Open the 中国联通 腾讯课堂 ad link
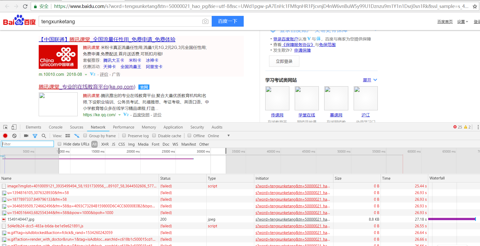This screenshot has height=246, width=480. tap(107, 39)
